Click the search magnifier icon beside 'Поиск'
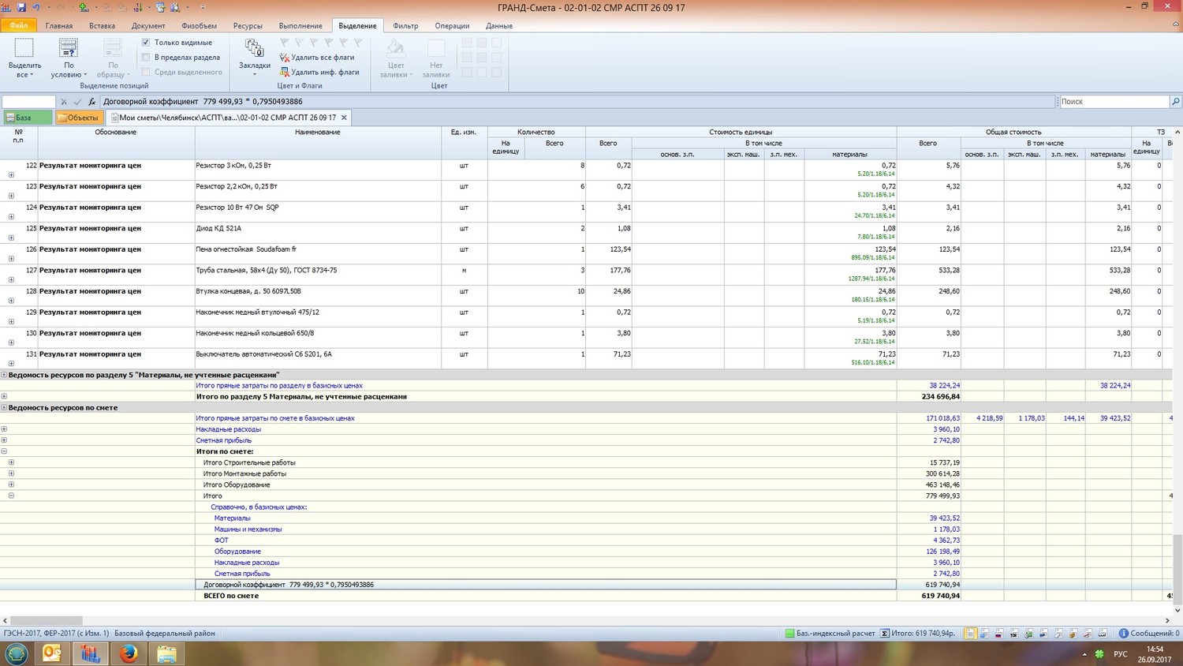 point(1175,102)
